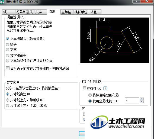Select the 调整 tab
The height and width of the screenshot is (139, 154).
[x=53, y=12]
